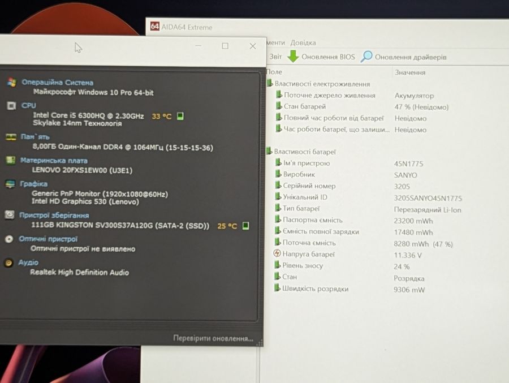Image resolution: width=509 pixels, height=383 pixels.
Task: Click the green status icon beside CPU 33 °C
Action: coord(180,116)
